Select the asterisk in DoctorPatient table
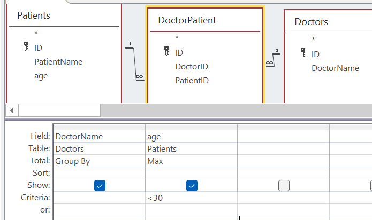 177,37
